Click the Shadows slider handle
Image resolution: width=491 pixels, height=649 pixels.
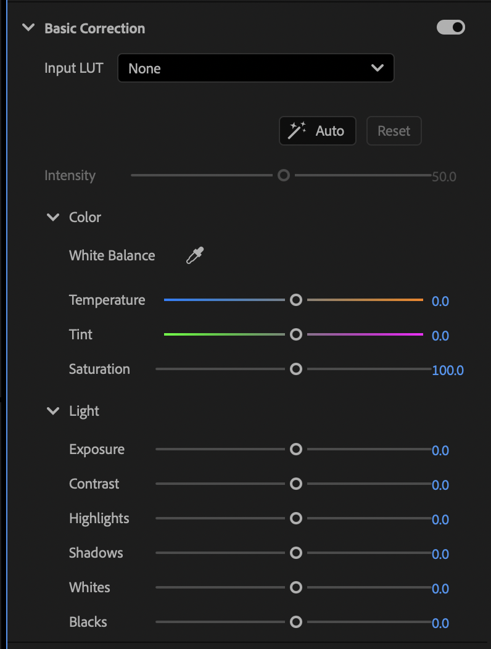tap(296, 553)
